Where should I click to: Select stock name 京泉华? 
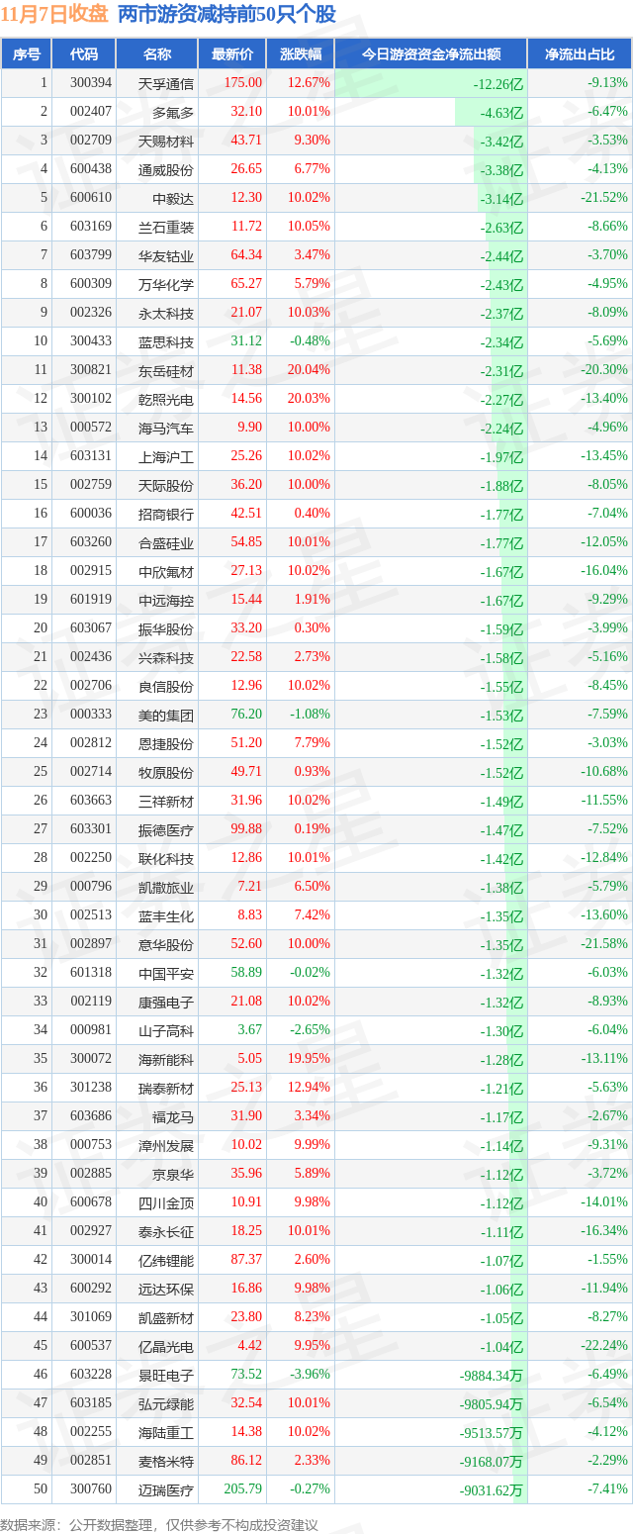[x=173, y=1174]
